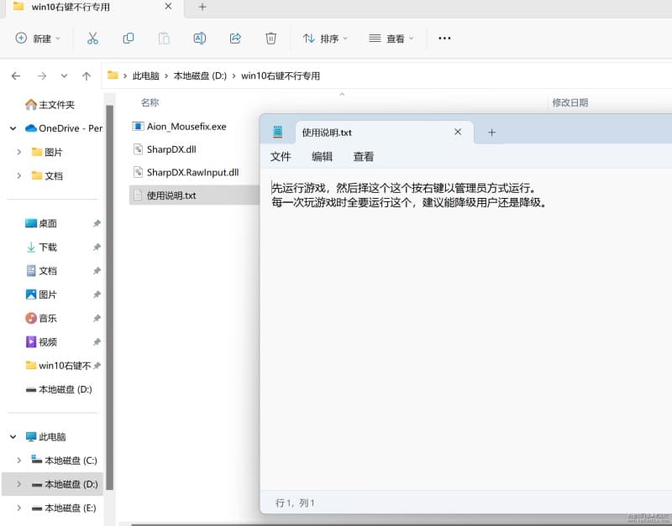Open the 排序 (Sort) dropdown
Viewport: 672px width, 526px height.
(324, 39)
